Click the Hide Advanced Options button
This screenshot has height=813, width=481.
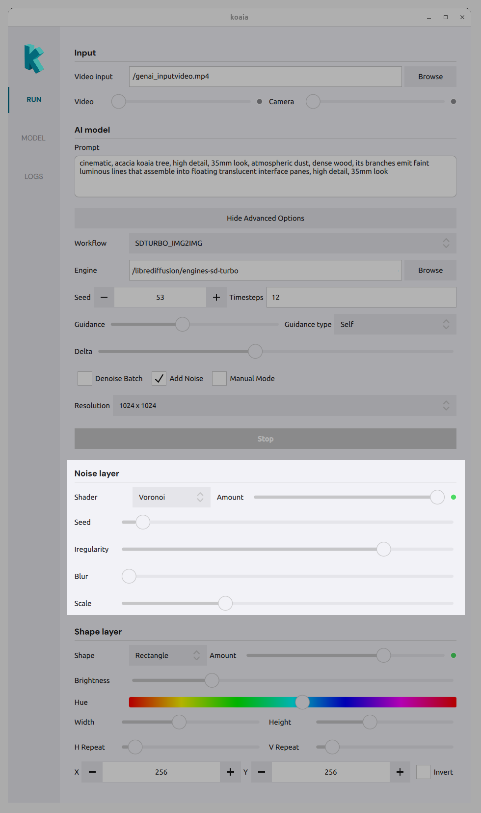point(265,218)
